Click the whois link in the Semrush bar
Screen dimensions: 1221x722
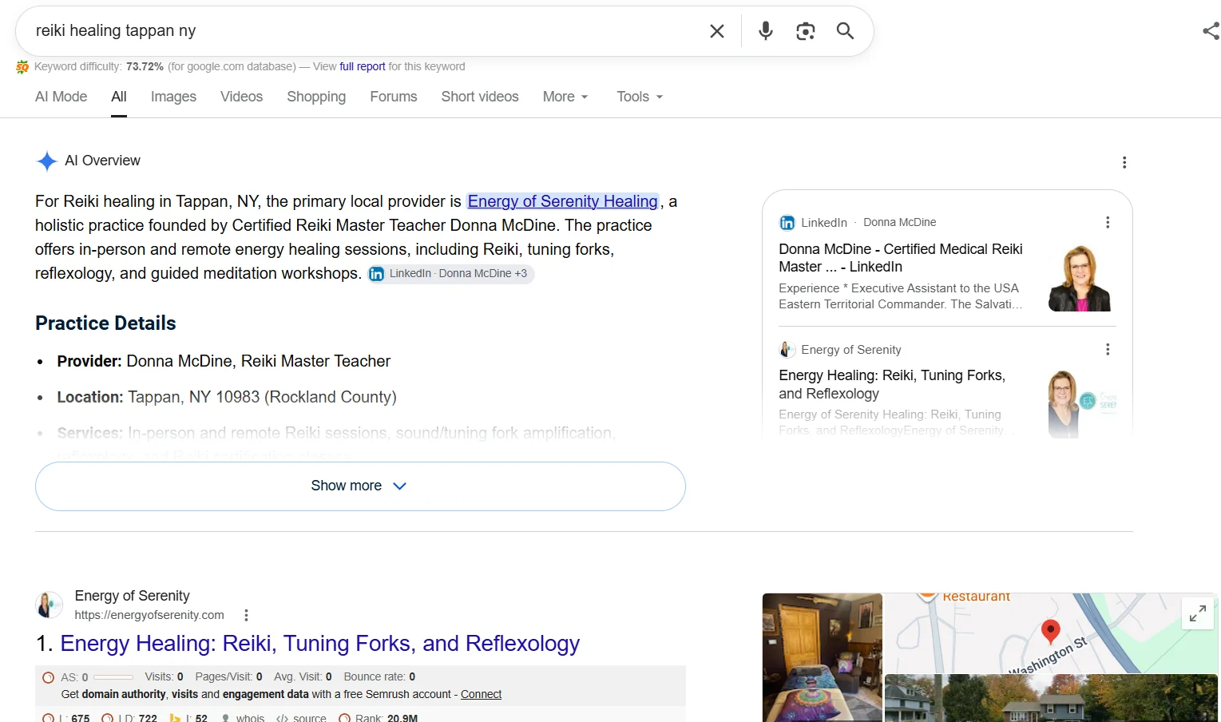point(250,718)
